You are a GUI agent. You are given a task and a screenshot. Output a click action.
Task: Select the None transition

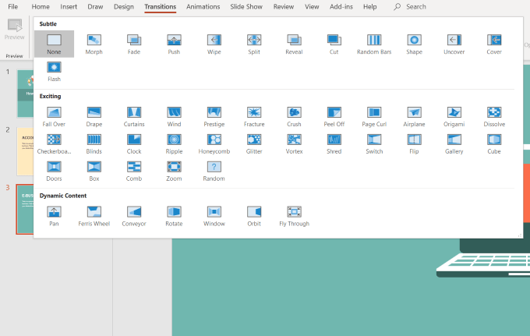pyautogui.click(x=54, y=44)
